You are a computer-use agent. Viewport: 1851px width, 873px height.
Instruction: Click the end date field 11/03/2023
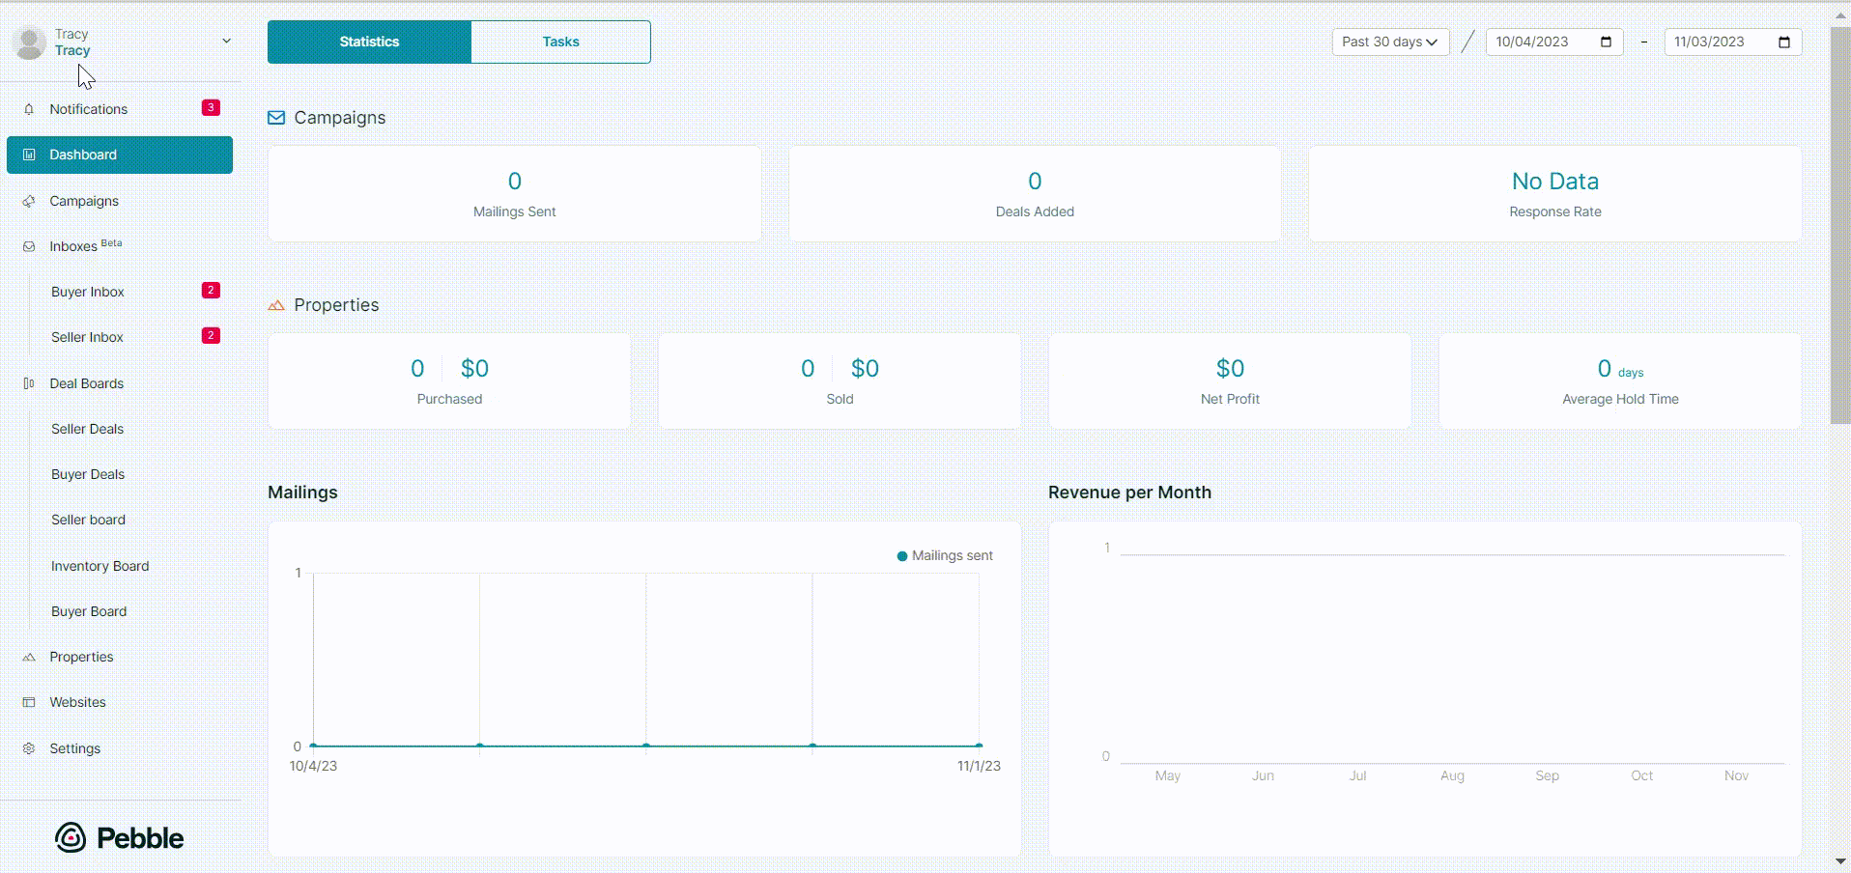[1732, 42]
